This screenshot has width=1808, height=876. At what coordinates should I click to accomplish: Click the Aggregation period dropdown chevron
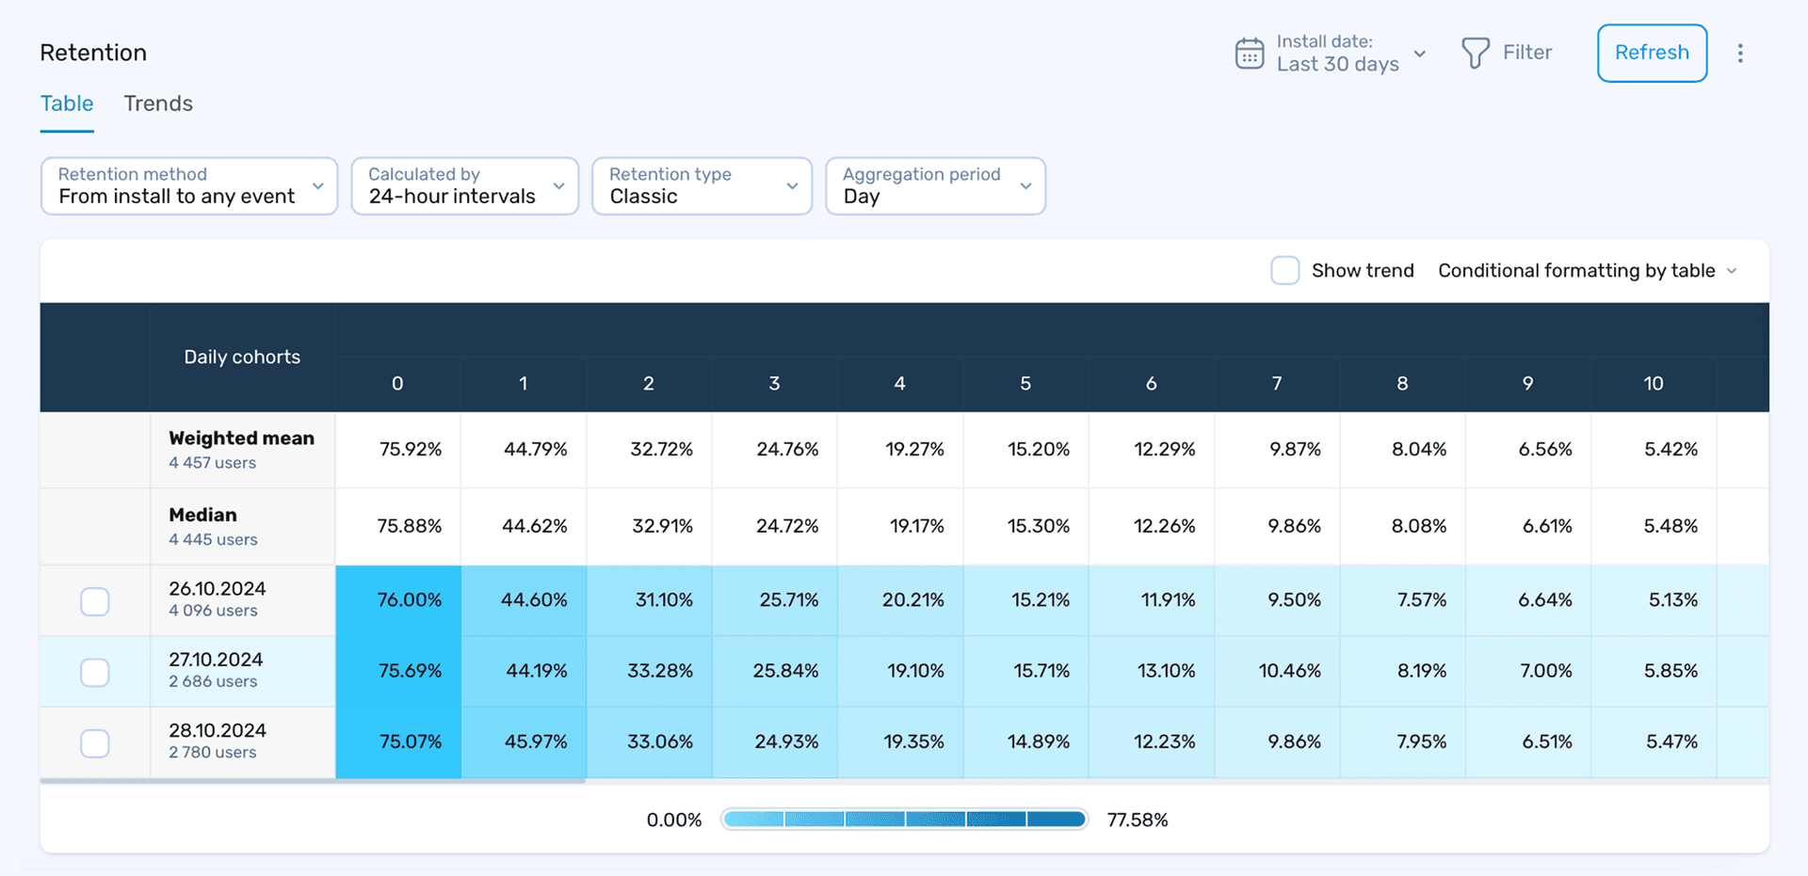pyautogui.click(x=1026, y=186)
